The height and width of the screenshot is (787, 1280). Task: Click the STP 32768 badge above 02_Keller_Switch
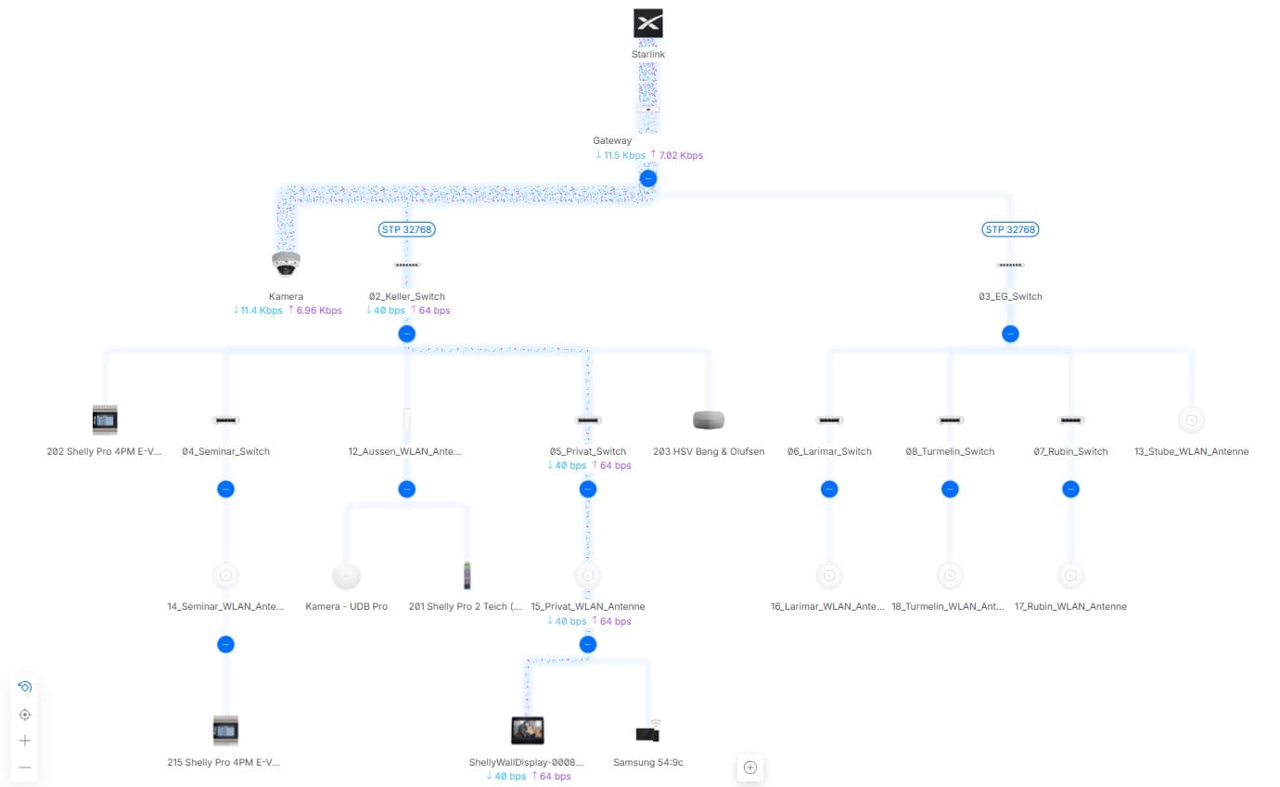click(406, 229)
